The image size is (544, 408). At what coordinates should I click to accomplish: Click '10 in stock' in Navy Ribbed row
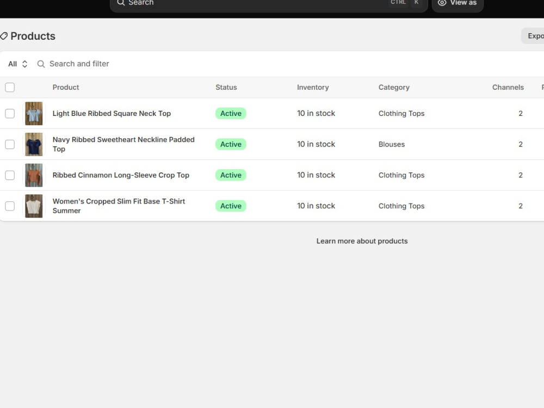[x=316, y=144]
